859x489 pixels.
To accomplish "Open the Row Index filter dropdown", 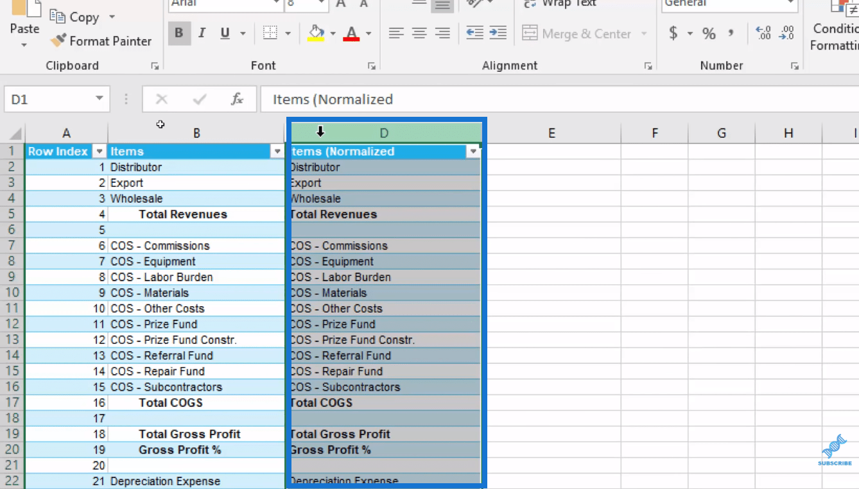I will [x=99, y=151].
